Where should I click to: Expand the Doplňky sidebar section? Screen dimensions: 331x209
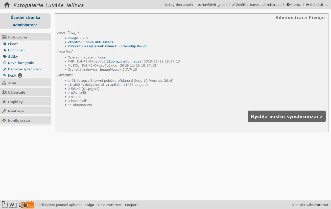coord(15,102)
